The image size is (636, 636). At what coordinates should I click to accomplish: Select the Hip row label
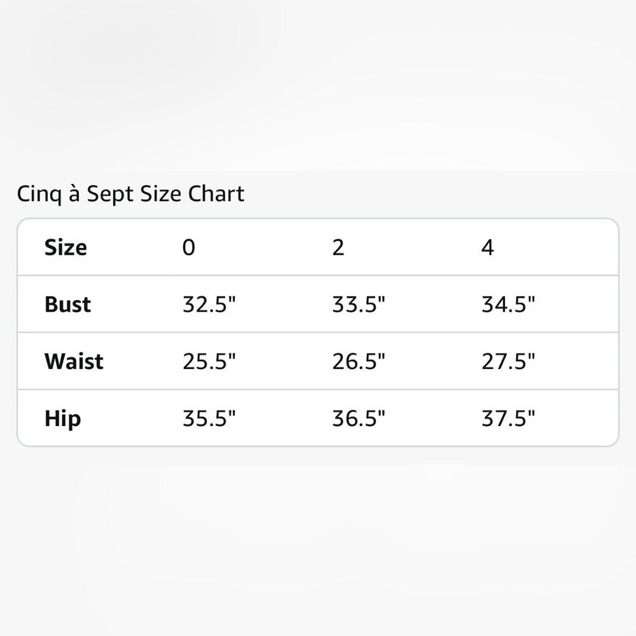pos(62,418)
